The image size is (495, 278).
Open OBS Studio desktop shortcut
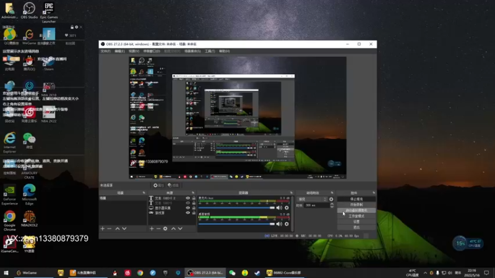pyautogui.click(x=29, y=11)
